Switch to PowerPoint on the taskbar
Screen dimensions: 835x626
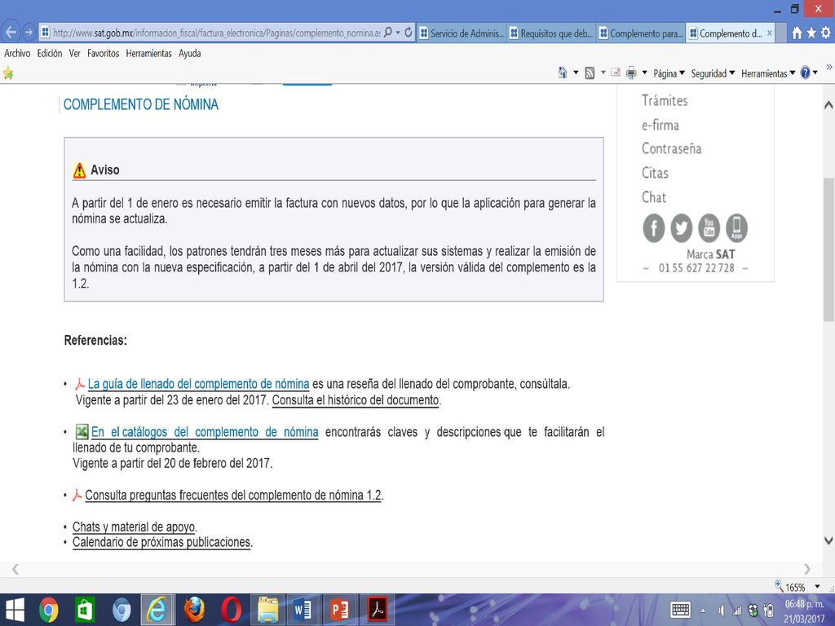tap(340, 610)
